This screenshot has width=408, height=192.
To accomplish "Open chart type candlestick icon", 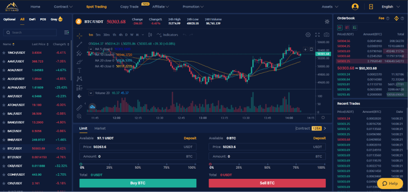I will tap(149, 35).
